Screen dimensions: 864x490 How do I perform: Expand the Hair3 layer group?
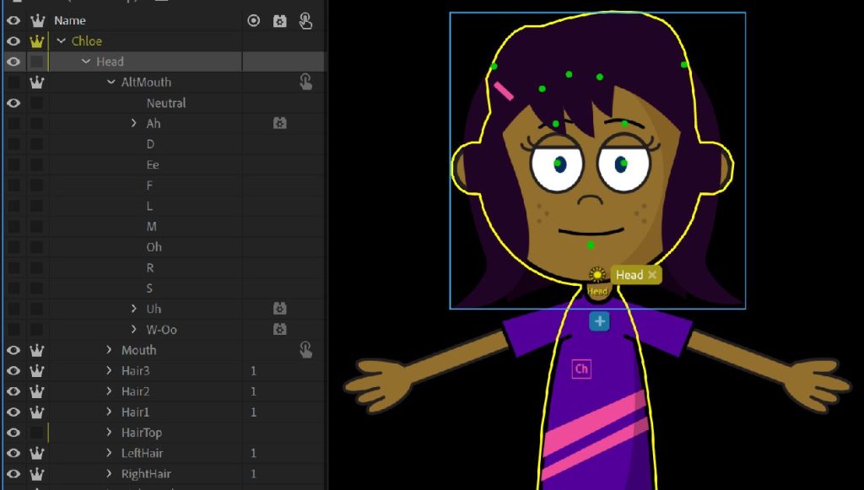tap(108, 369)
